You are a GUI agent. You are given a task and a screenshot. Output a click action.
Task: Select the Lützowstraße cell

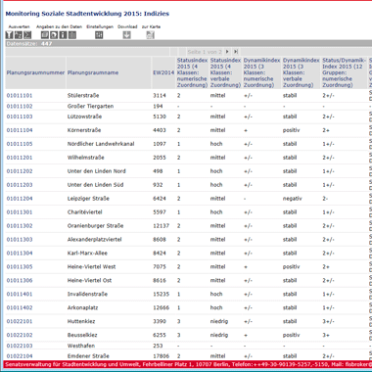[84, 116]
